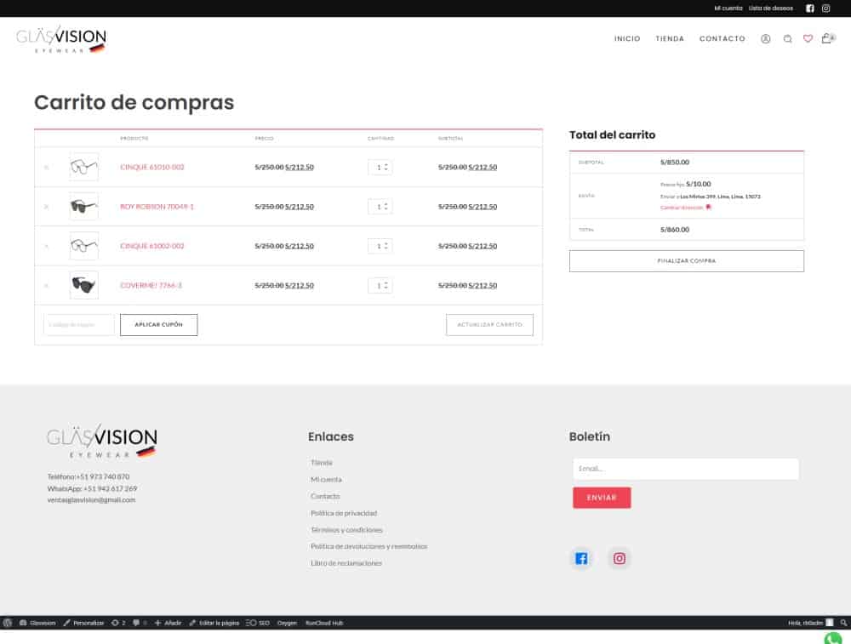Open the WhatsApp chat floating icon
851x644 pixels.
pyautogui.click(x=833, y=638)
